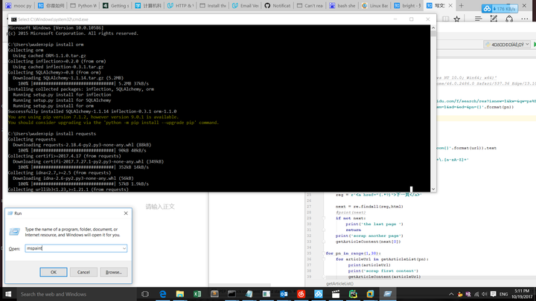Open Edge Share icon
The width and height of the screenshot is (536, 301).
pos(509,19)
